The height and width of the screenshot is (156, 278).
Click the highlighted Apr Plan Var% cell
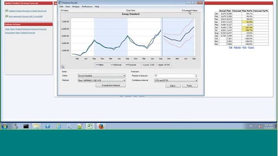tap(247, 22)
